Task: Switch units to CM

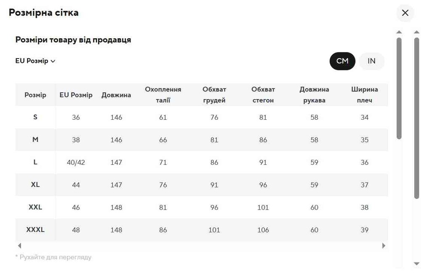Action: coord(342,61)
